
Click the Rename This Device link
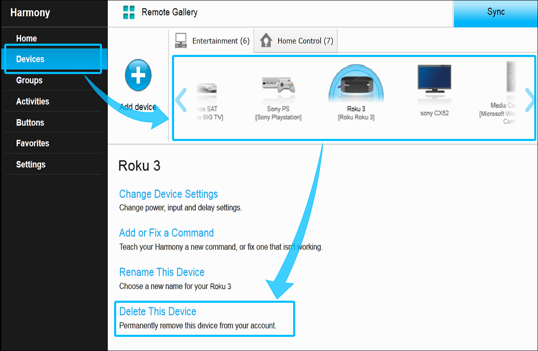162,272
